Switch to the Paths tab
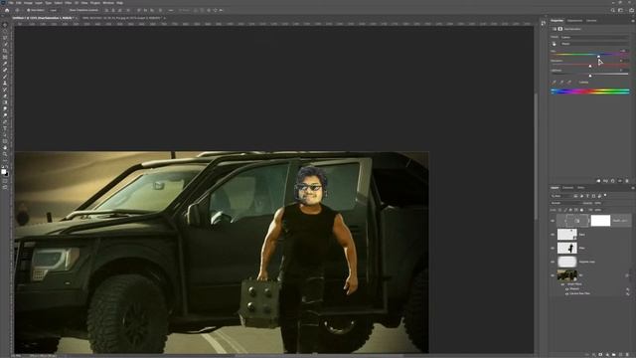The height and width of the screenshot is (358, 636). tap(580, 188)
